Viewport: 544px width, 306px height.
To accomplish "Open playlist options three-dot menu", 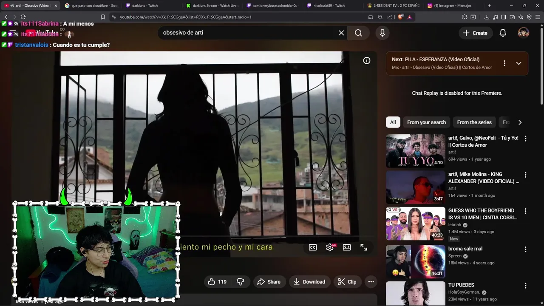I will coord(504,63).
